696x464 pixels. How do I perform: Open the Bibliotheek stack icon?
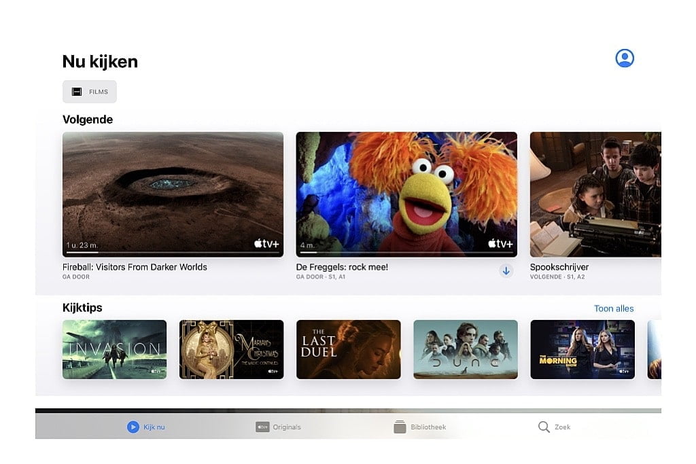[x=400, y=427]
